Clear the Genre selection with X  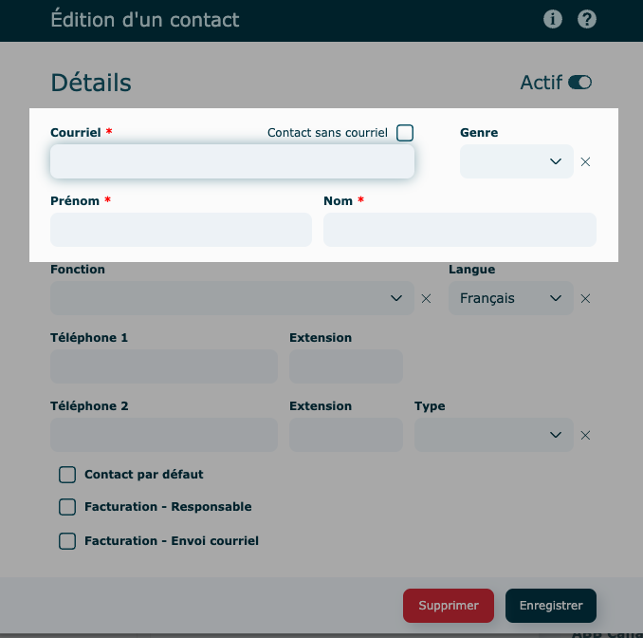[x=585, y=161]
